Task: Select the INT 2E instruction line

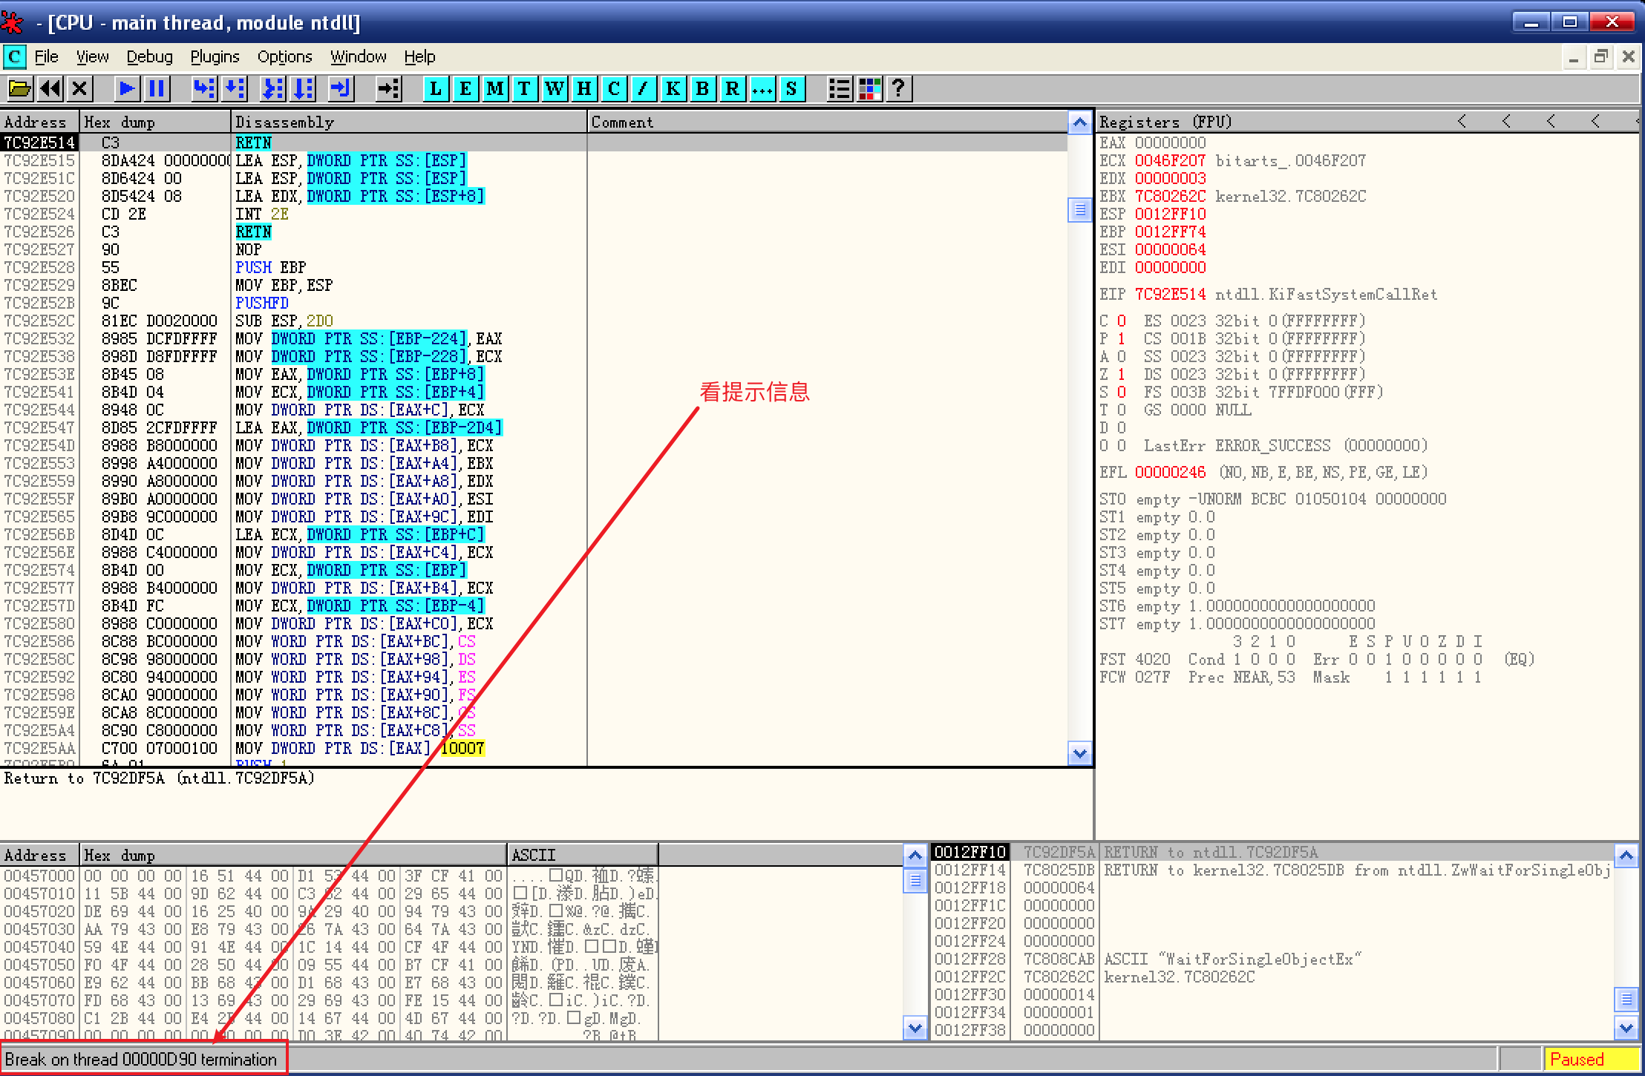Action: 261,214
